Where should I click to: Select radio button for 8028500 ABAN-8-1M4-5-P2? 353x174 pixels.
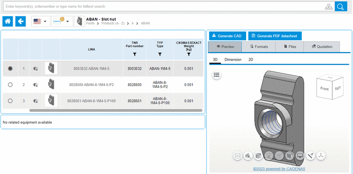10,85
